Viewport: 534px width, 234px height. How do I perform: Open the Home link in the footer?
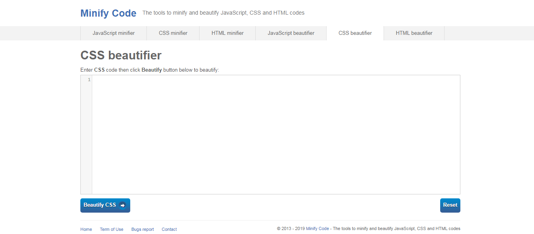click(x=86, y=229)
